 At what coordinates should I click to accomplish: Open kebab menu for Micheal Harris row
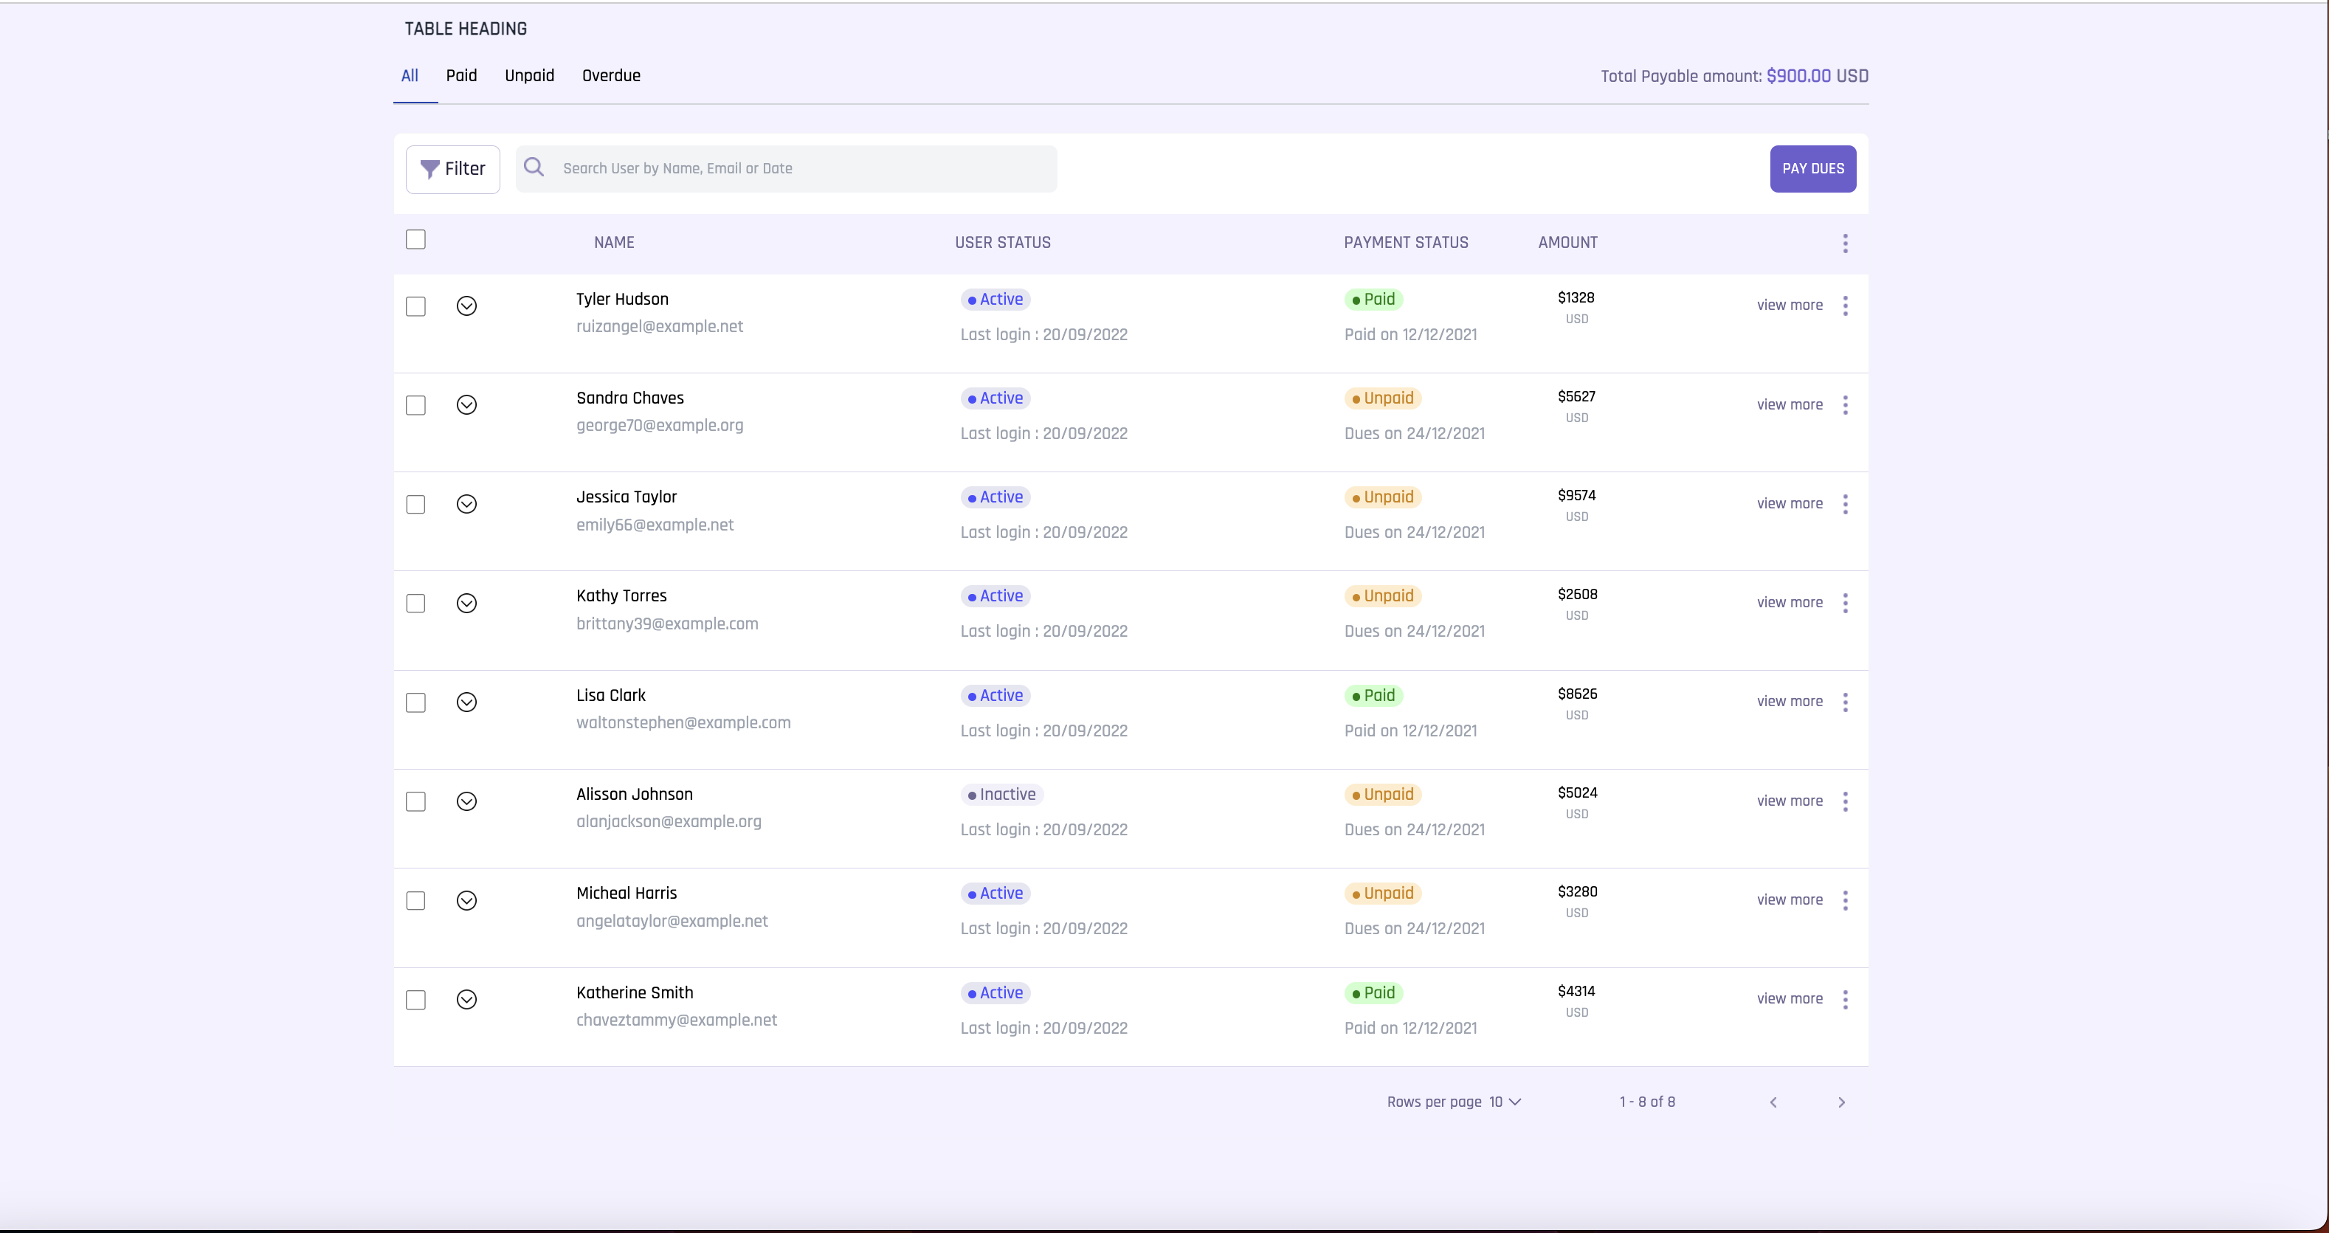click(1846, 900)
